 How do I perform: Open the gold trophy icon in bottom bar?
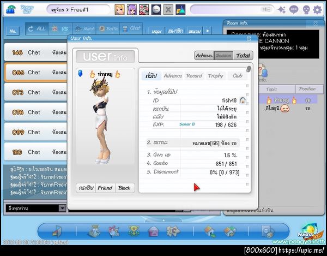134,231
